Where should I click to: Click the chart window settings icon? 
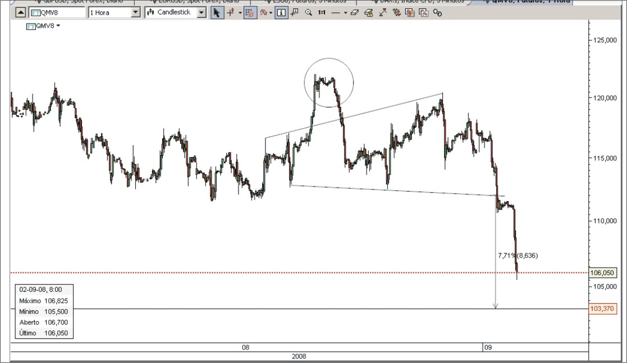click(424, 13)
